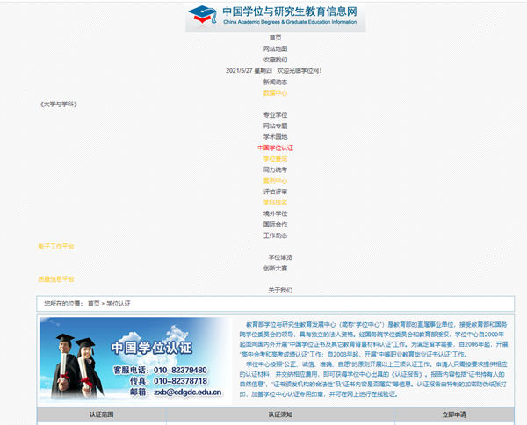Open the 首页 home link
The width and height of the screenshot is (527, 425).
[x=275, y=37]
